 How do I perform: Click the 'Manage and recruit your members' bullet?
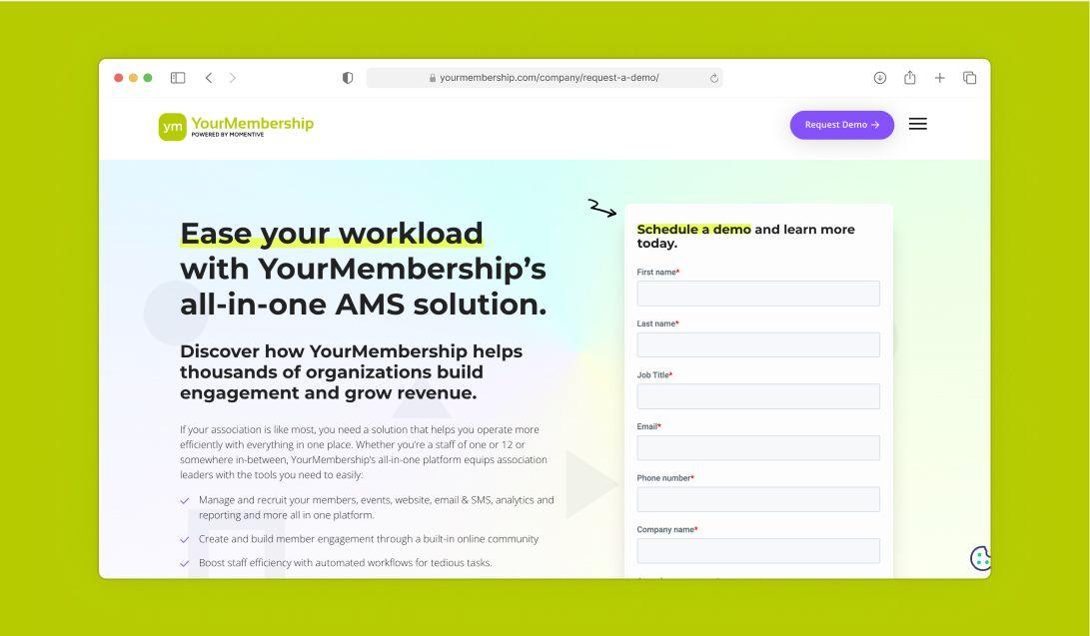tap(376, 507)
